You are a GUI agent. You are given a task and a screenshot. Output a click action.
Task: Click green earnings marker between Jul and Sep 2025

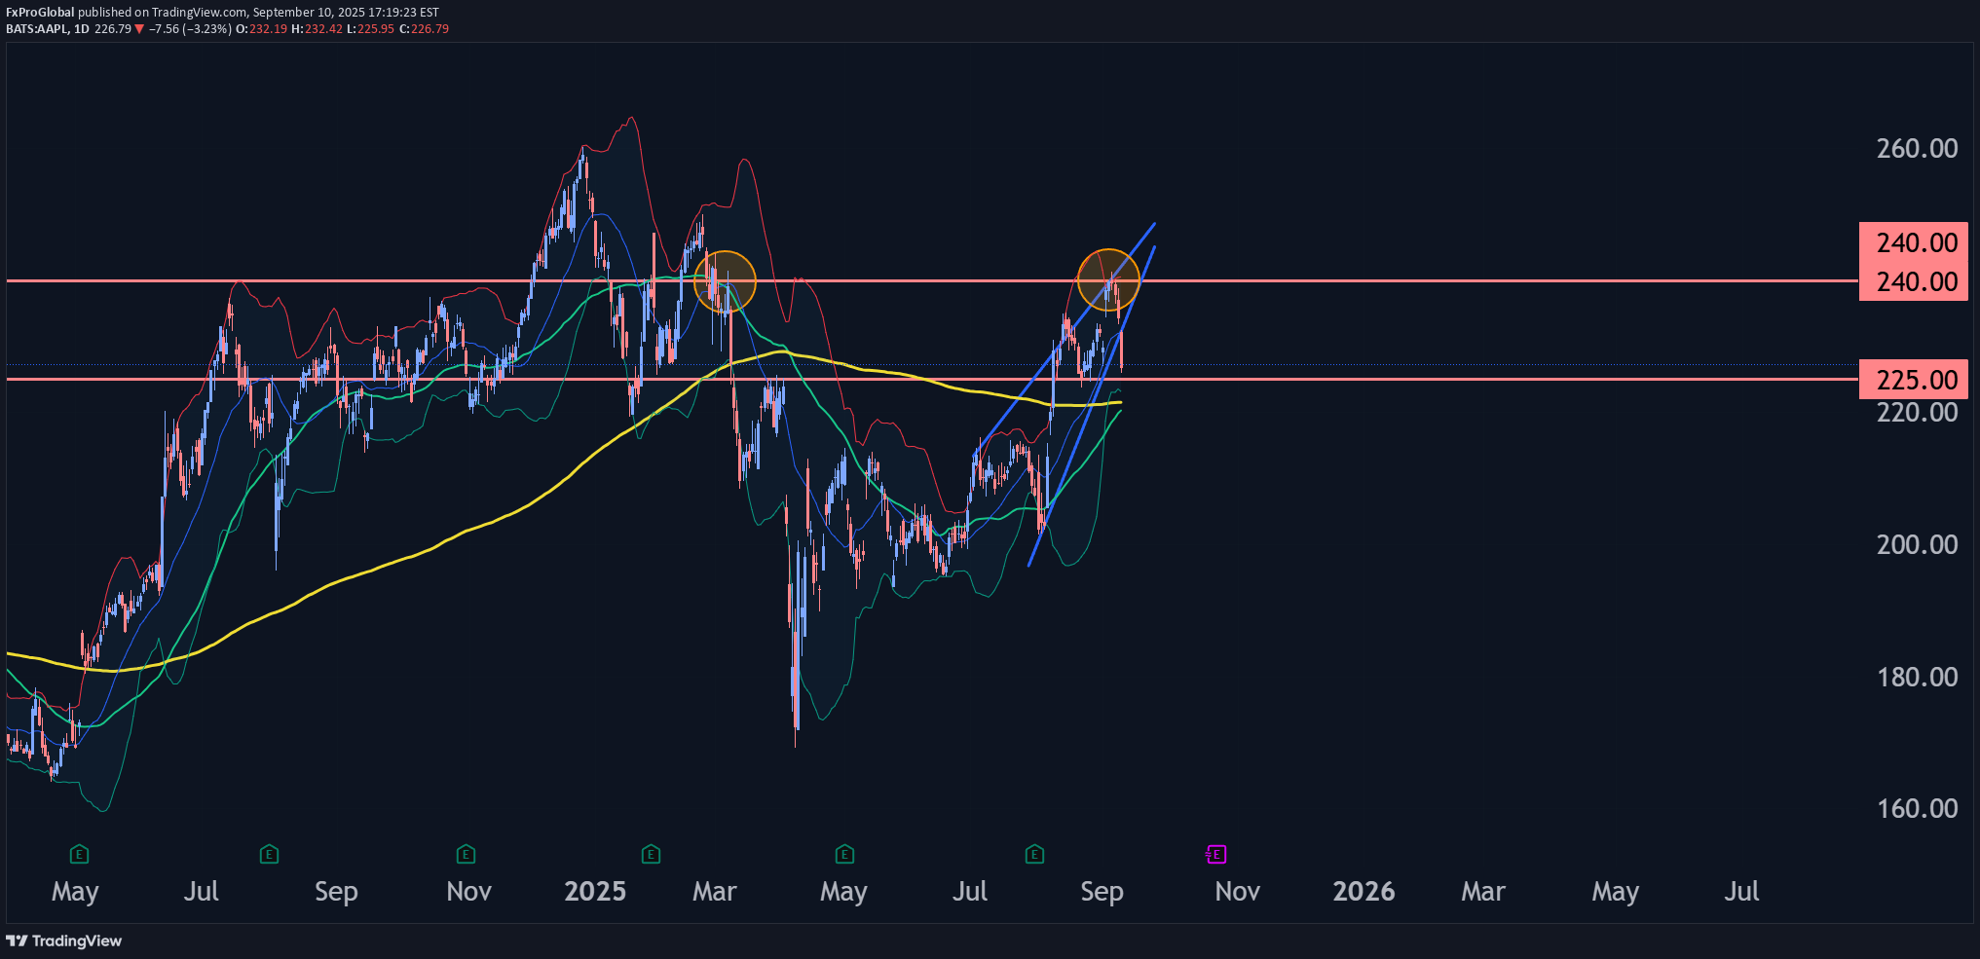(x=1035, y=855)
